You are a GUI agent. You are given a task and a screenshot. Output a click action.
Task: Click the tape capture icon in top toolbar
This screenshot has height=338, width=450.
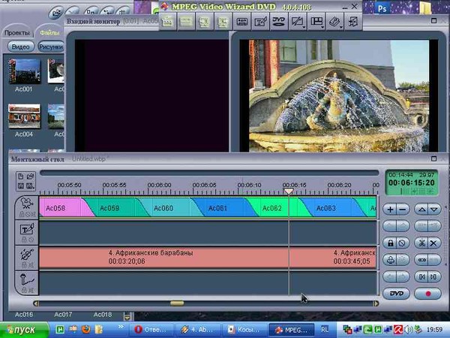click(x=241, y=22)
